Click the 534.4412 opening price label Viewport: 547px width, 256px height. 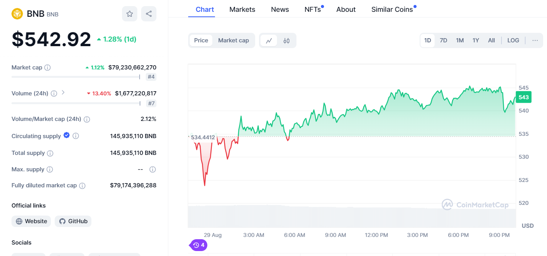[x=203, y=137]
